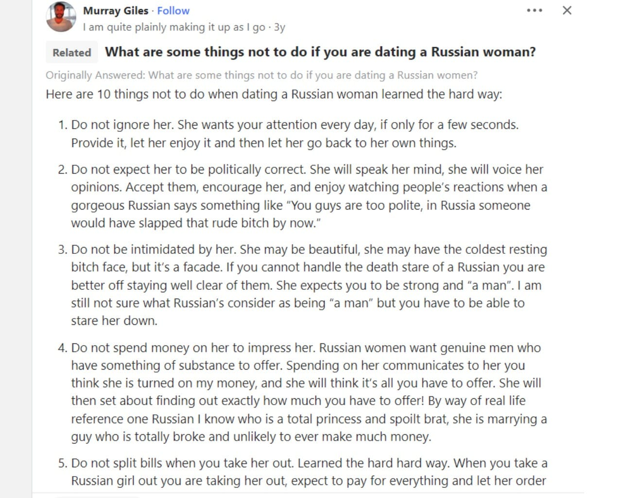Select the Related label chip
Screen dimensions: 622x498
[71, 52]
